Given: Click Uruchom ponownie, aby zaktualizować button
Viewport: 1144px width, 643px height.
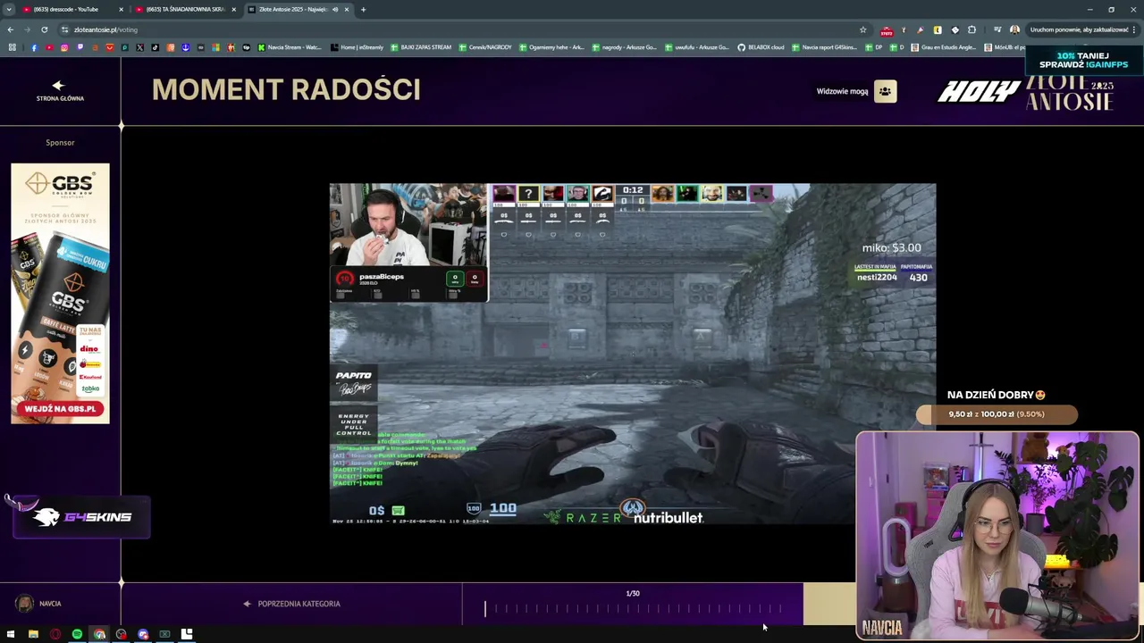Looking at the screenshot, I should (x=1079, y=29).
